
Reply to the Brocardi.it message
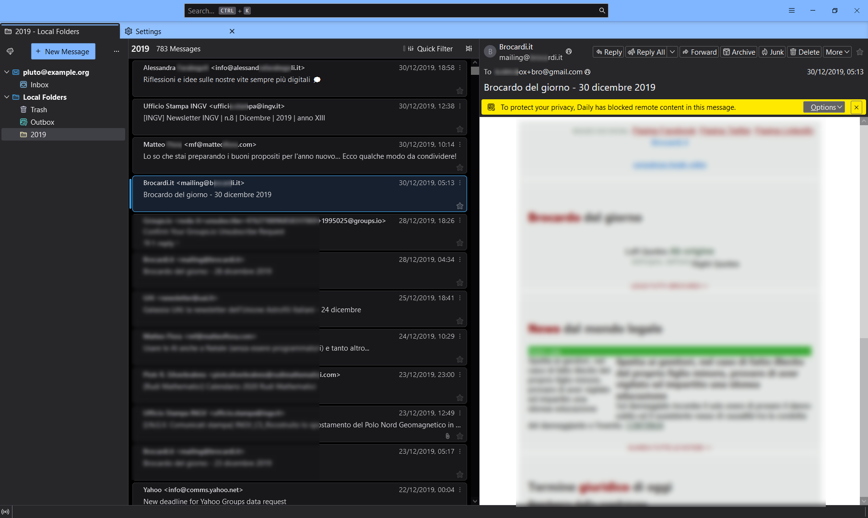tap(609, 52)
